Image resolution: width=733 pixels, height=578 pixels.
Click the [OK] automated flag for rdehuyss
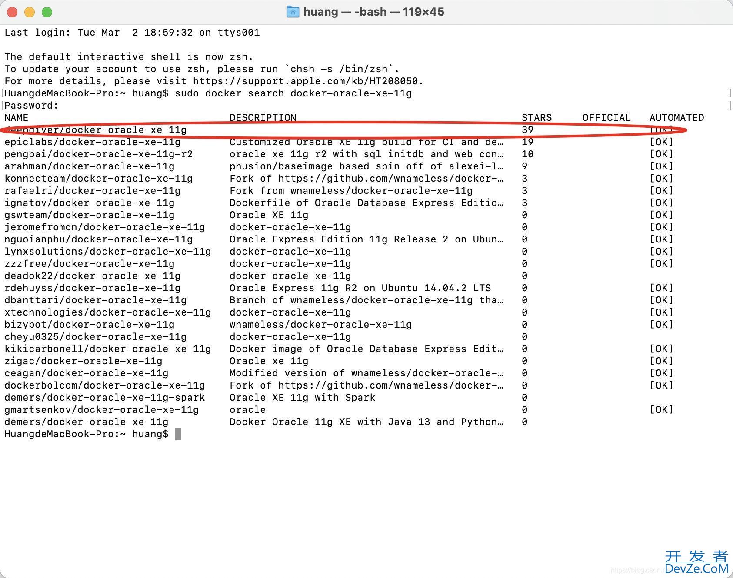(x=662, y=288)
